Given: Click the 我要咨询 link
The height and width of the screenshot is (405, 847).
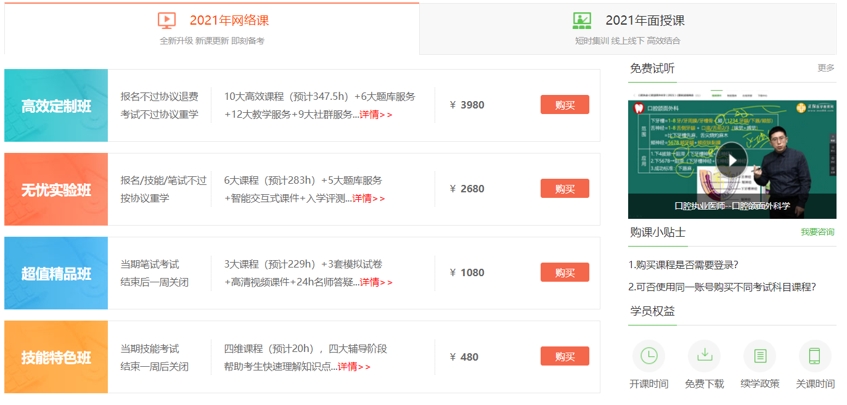Looking at the screenshot, I should [817, 232].
